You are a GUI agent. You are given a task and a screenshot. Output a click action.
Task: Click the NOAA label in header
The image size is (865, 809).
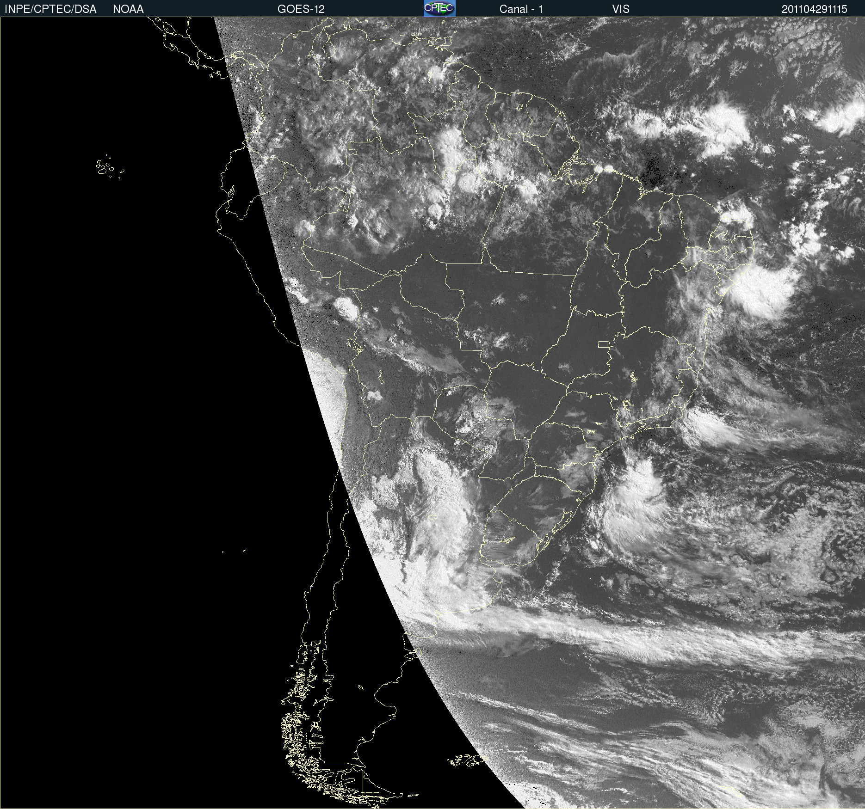click(128, 9)
